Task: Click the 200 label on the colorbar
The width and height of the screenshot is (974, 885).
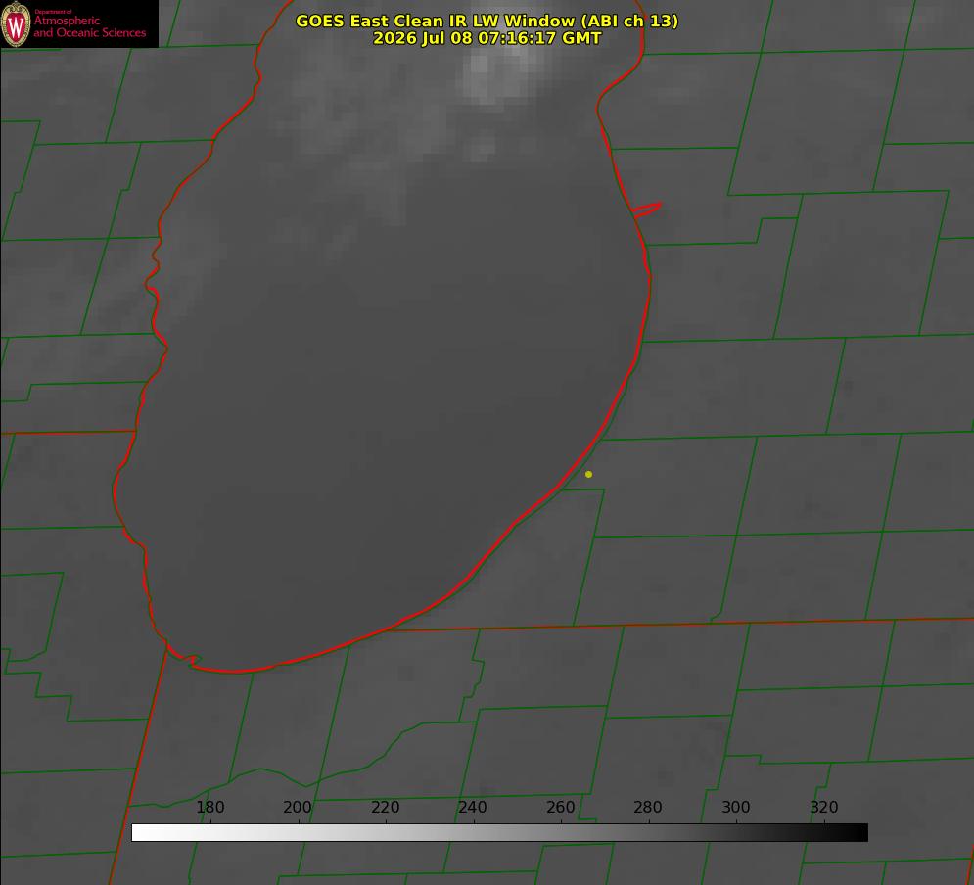Action: (297, 807)
